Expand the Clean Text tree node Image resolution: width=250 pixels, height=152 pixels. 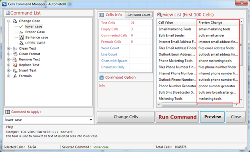[9, 48]
